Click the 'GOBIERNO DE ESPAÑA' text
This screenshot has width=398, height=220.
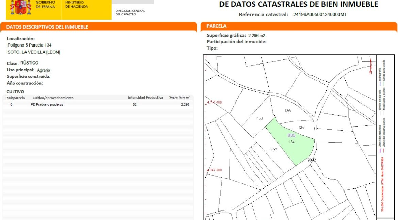tap(46, 4)
